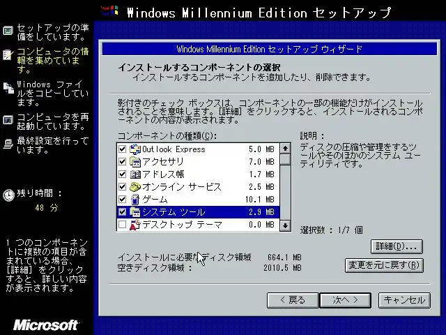Viewport: 446px width, 335px height.
Task: Toggle the システム ツール checkbox
Action: point(123,211)
